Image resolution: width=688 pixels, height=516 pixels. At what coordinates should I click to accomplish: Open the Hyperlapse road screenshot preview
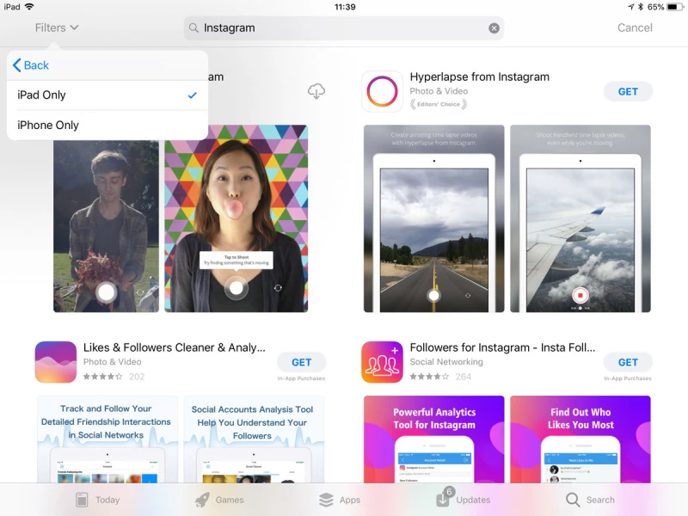pyautogui.click(x=433, y=218)
